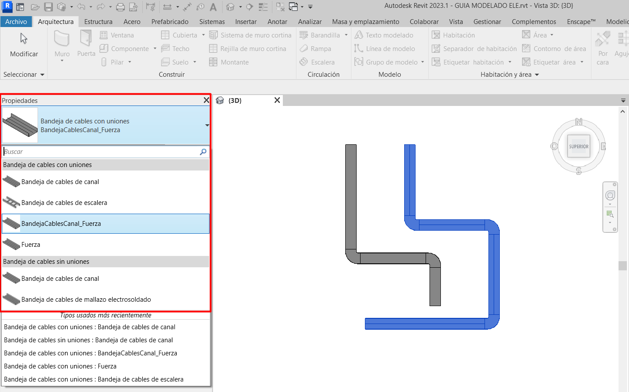Select the Modificar cursor tool
The height and width of the screenshot is (392, 629).
(x=24, y=45)
